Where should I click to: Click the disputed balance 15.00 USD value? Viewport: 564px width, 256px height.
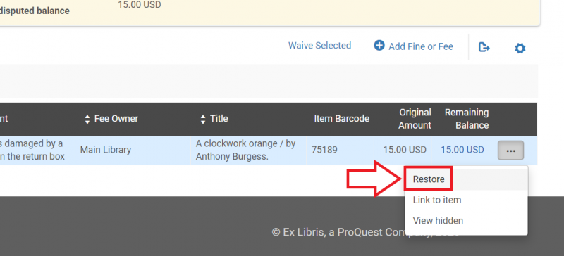pyautogui.click(x=139, y=5)
